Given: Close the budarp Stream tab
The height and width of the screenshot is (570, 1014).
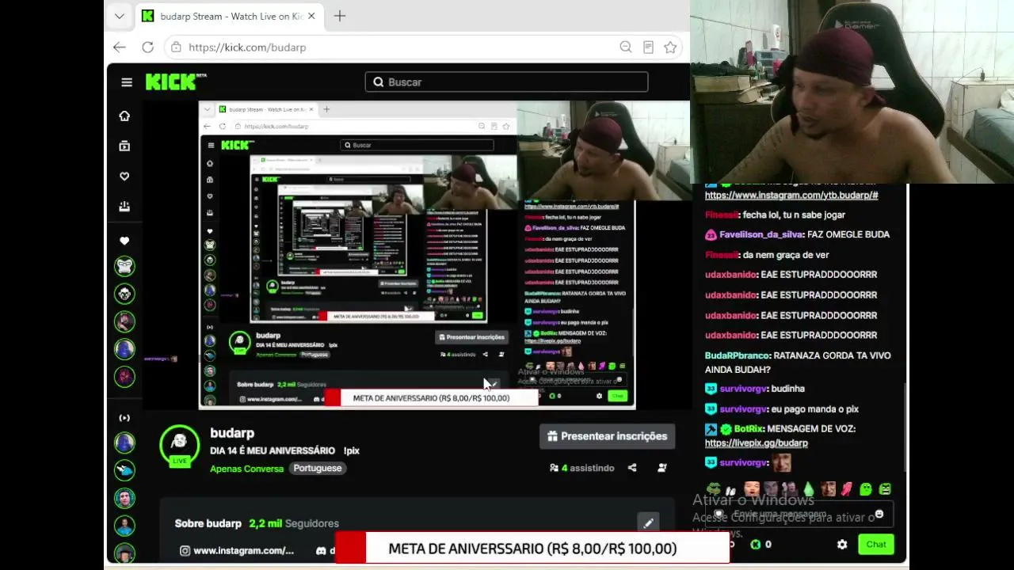Looking at the screenshot, I should coord(311,16).
